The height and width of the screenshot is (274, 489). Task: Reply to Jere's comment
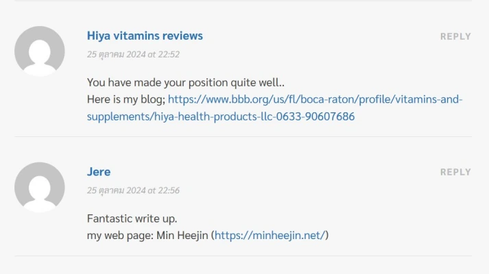pyautogui.click(x=455, y=172)
